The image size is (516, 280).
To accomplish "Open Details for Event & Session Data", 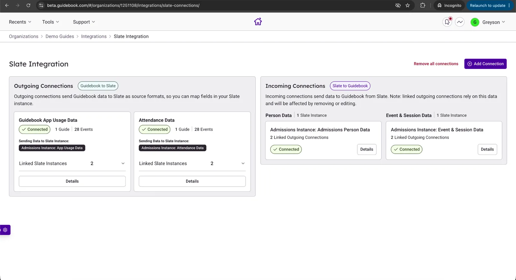I will pyautogui.click(x=487, y=149).
